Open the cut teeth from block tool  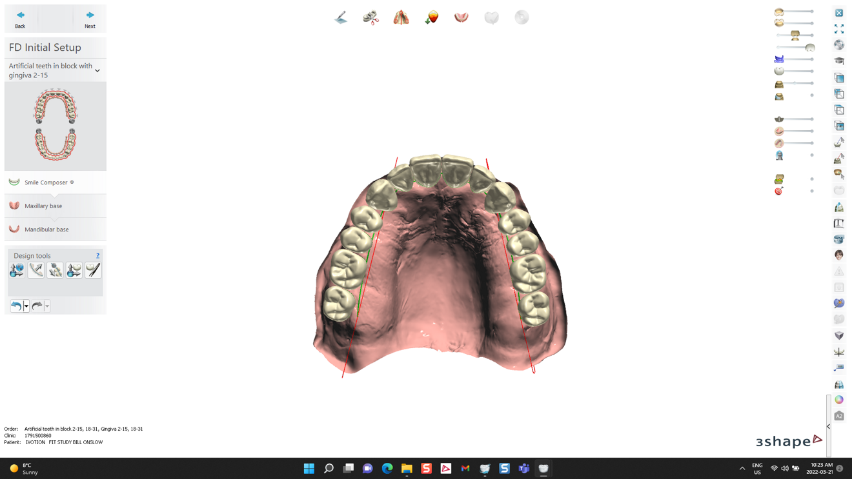click(x=371, y=17)
